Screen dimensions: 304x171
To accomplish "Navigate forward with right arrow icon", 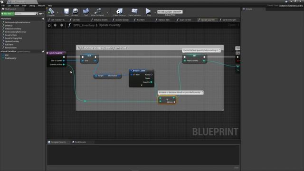I will pyautogui.click(x=62, y=25).
